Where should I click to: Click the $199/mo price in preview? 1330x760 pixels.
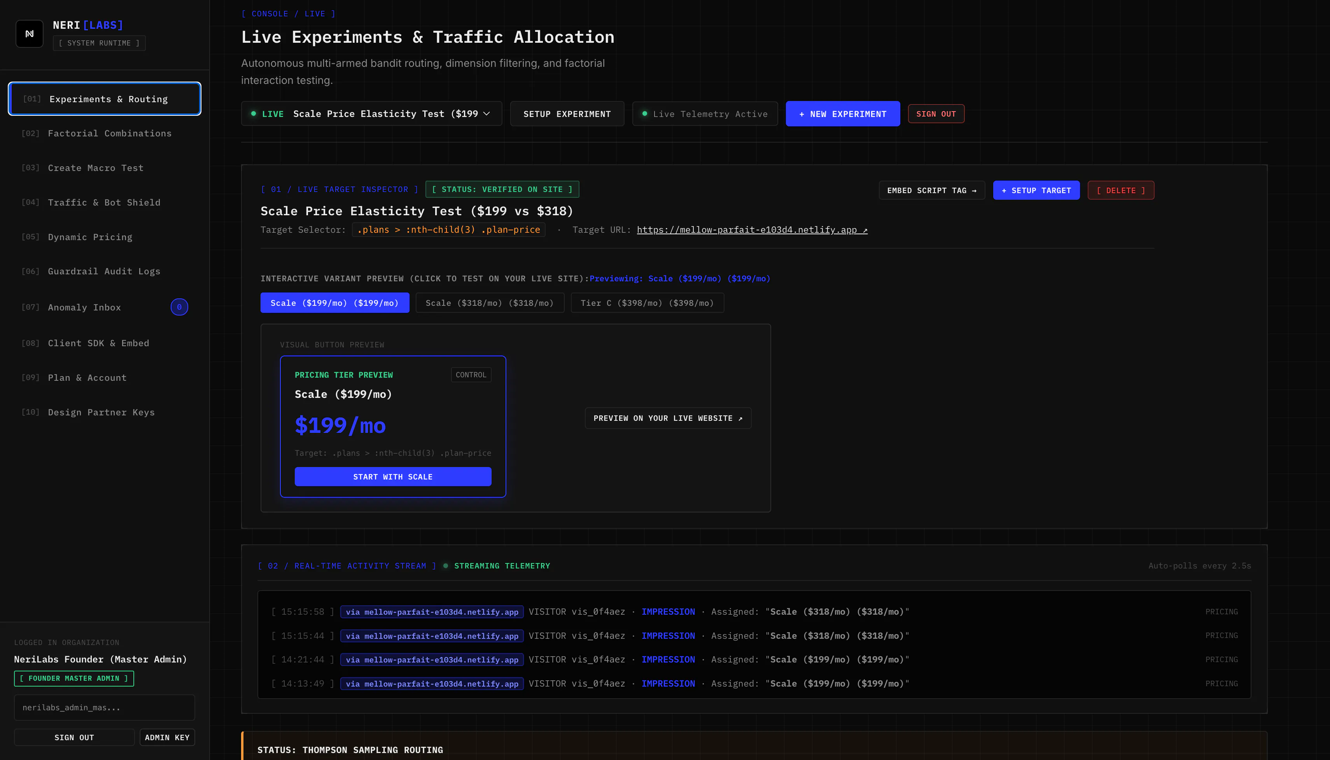[x=340, y=425]
